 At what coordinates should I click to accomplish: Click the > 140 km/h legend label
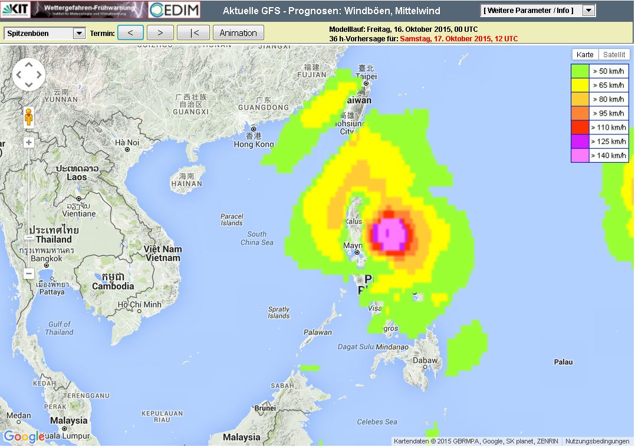pos(608,156)
